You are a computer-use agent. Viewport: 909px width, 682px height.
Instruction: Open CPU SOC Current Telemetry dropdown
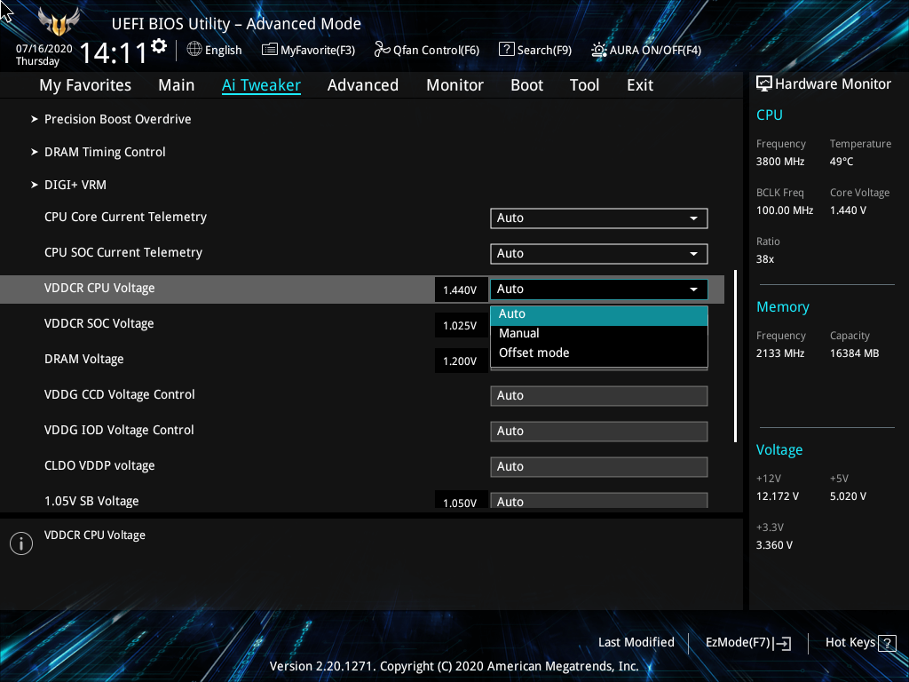tap(599, 253)
